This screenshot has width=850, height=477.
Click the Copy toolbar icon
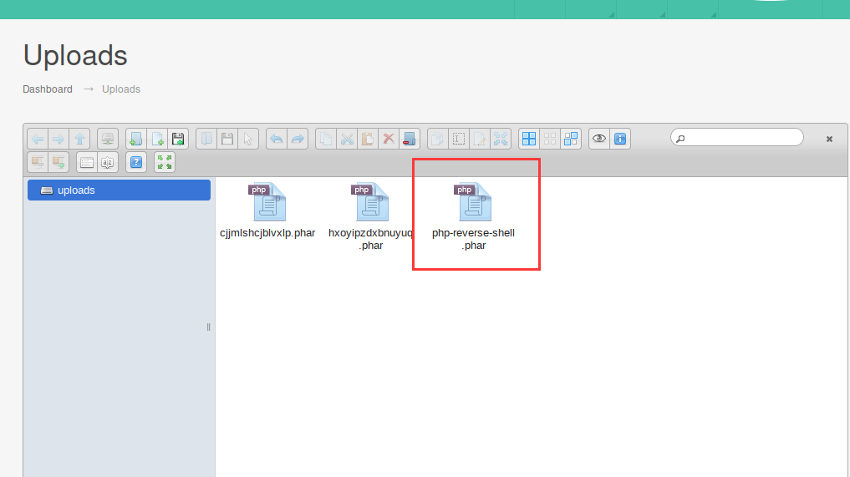click(x=326, y=139)
